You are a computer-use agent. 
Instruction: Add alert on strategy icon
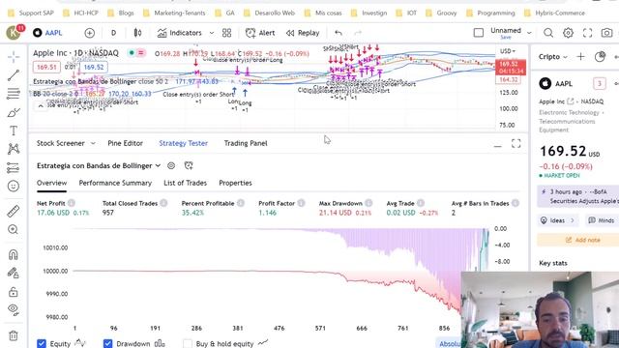coord(189,165)
